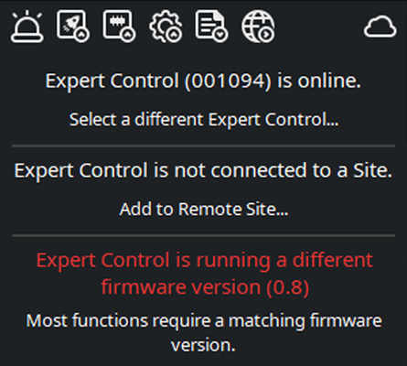The image size is (407, 366).
Task: Click the red different firmware warning text
Action: pyautogui.click(x=205, y=274)
